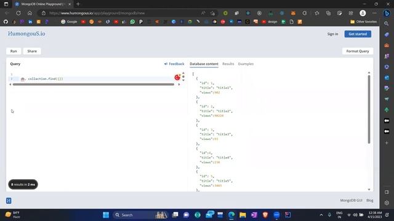Open Brave browser from taskbar
Image resolution: width=394 pixels, height=221 pixels.
point(265,215)
